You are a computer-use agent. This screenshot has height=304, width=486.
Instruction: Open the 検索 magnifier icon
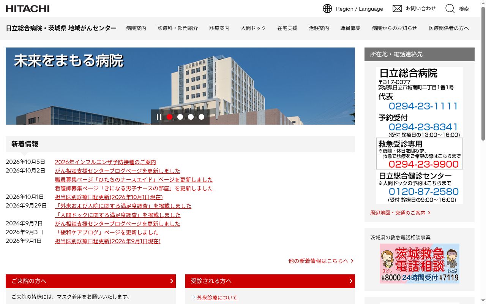pyautogui.click(x=450, y=8)
